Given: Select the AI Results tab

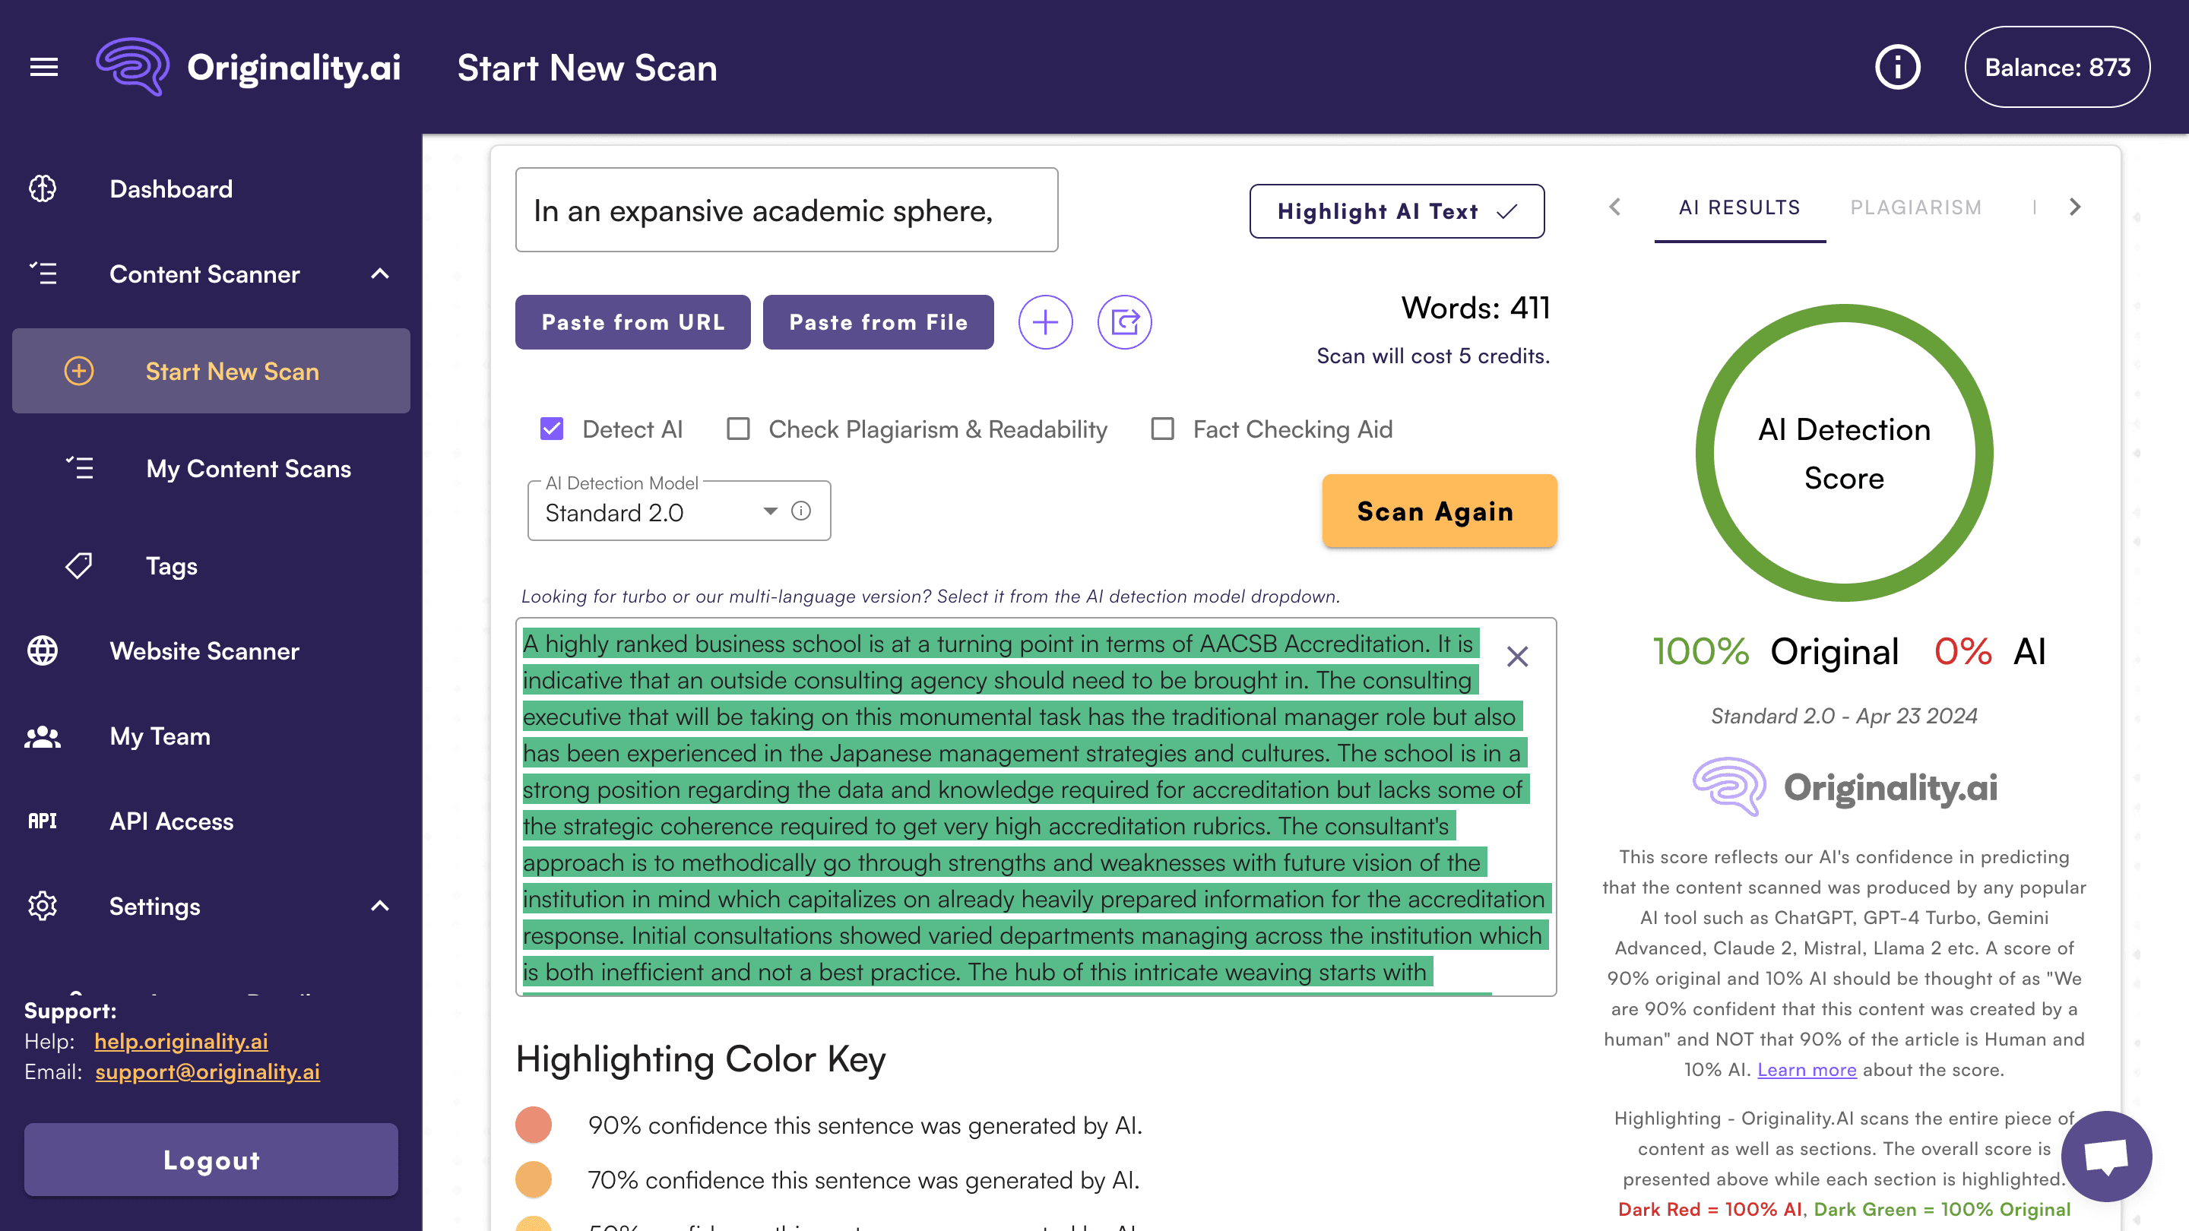Looking at the screenshot, I should point(1738,207).
